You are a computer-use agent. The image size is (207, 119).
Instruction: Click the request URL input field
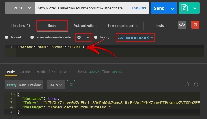pos(82,8)
